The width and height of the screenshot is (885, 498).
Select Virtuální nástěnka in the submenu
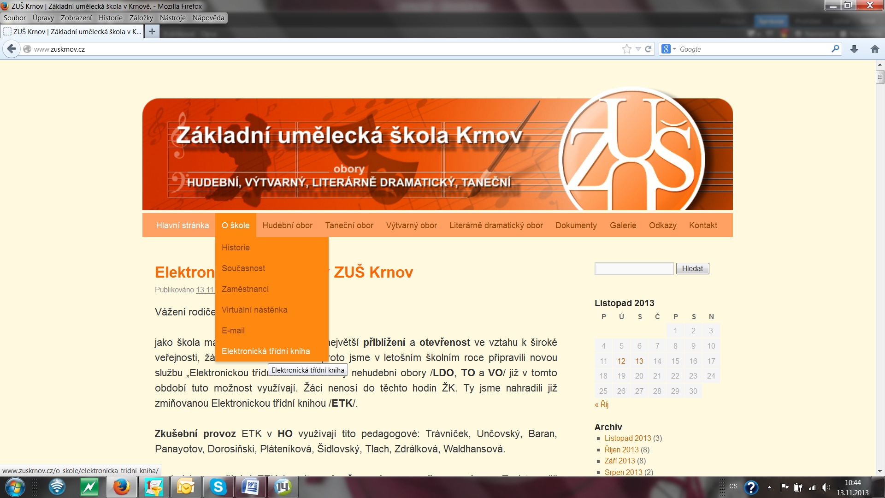272,310
